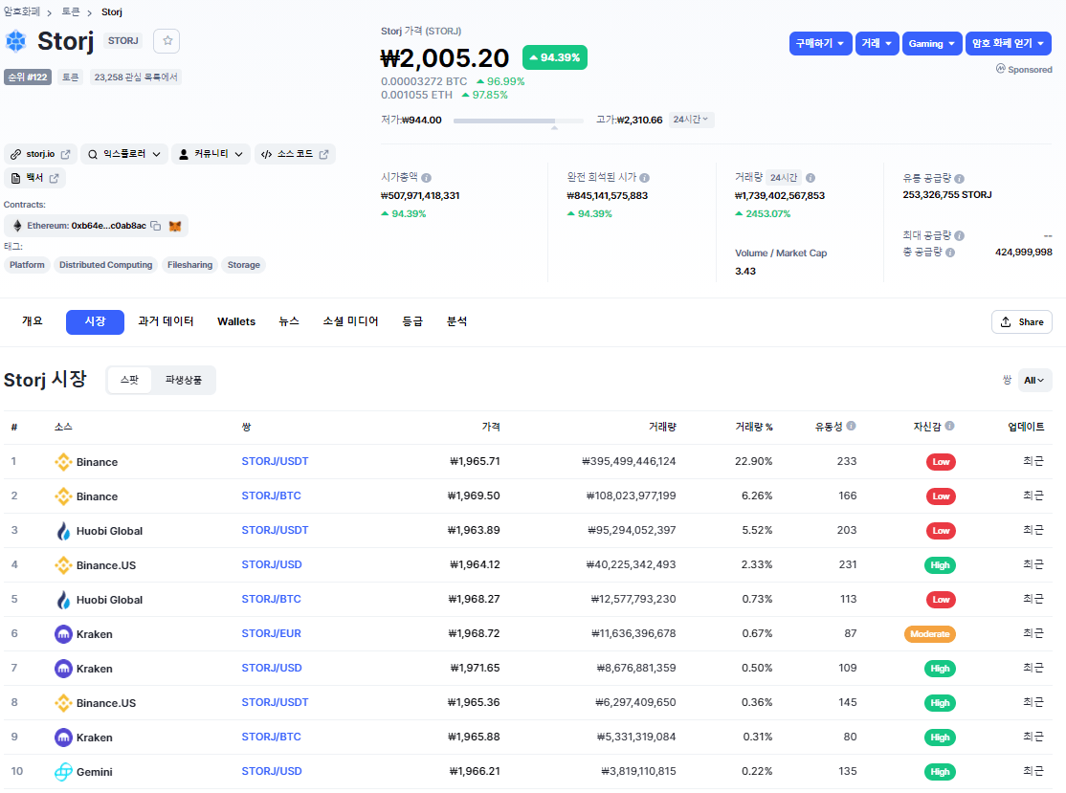Add Storj to watchlist with star icon
Image resolution: width=1066 pixels, height=793 pixels.
(x=167, y=40)
